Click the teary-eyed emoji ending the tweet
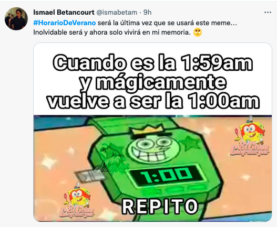This screenshot has width=277, height=227. (x=198, y=33)
